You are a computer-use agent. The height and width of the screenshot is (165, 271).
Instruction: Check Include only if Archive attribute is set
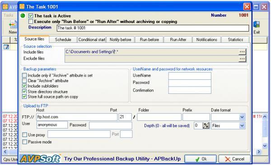pos(24,75)
